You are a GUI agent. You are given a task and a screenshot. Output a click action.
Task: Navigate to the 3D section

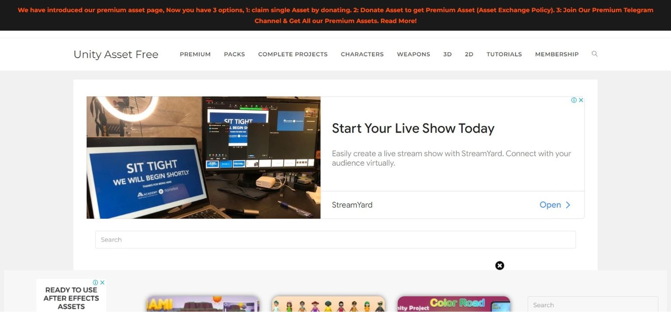[447, 54]
